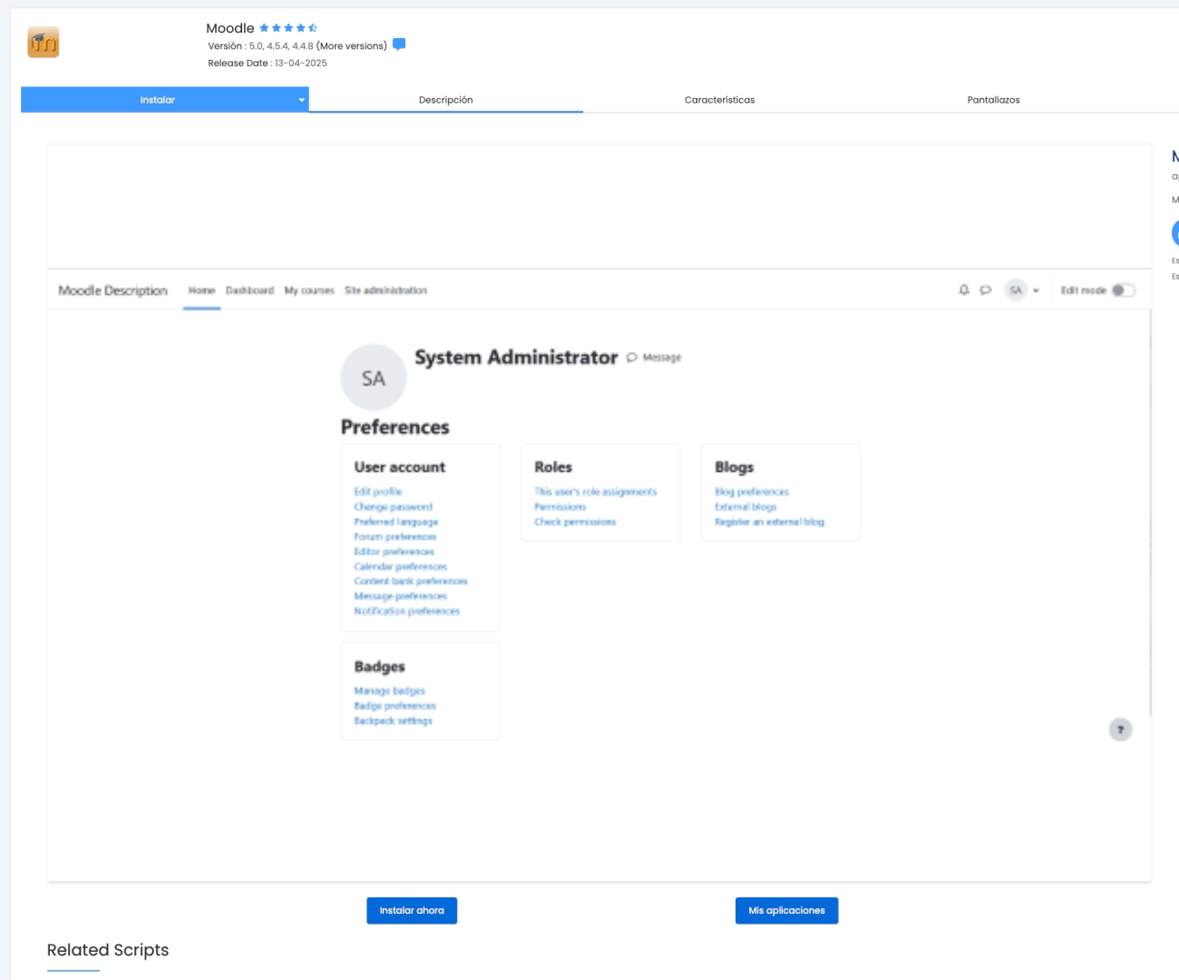Switch to the Pantallazos tab
Image resolution: width=1179 pixels, height=980 pixels.
994,100
